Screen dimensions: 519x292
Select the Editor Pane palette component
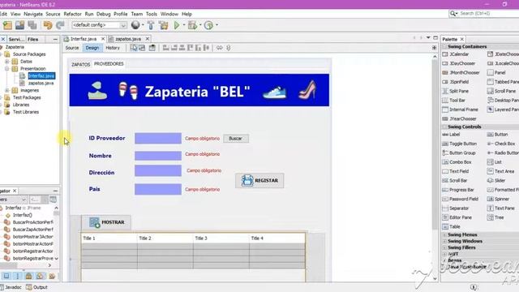coord(457,217)
